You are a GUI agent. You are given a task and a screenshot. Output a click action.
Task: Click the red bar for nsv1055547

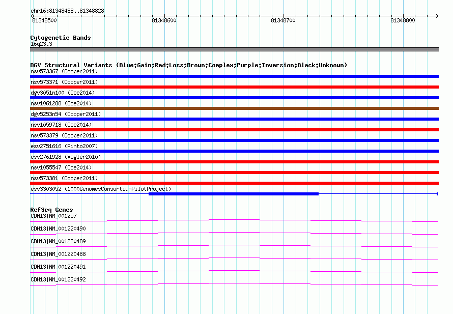[x=234, y=173]
